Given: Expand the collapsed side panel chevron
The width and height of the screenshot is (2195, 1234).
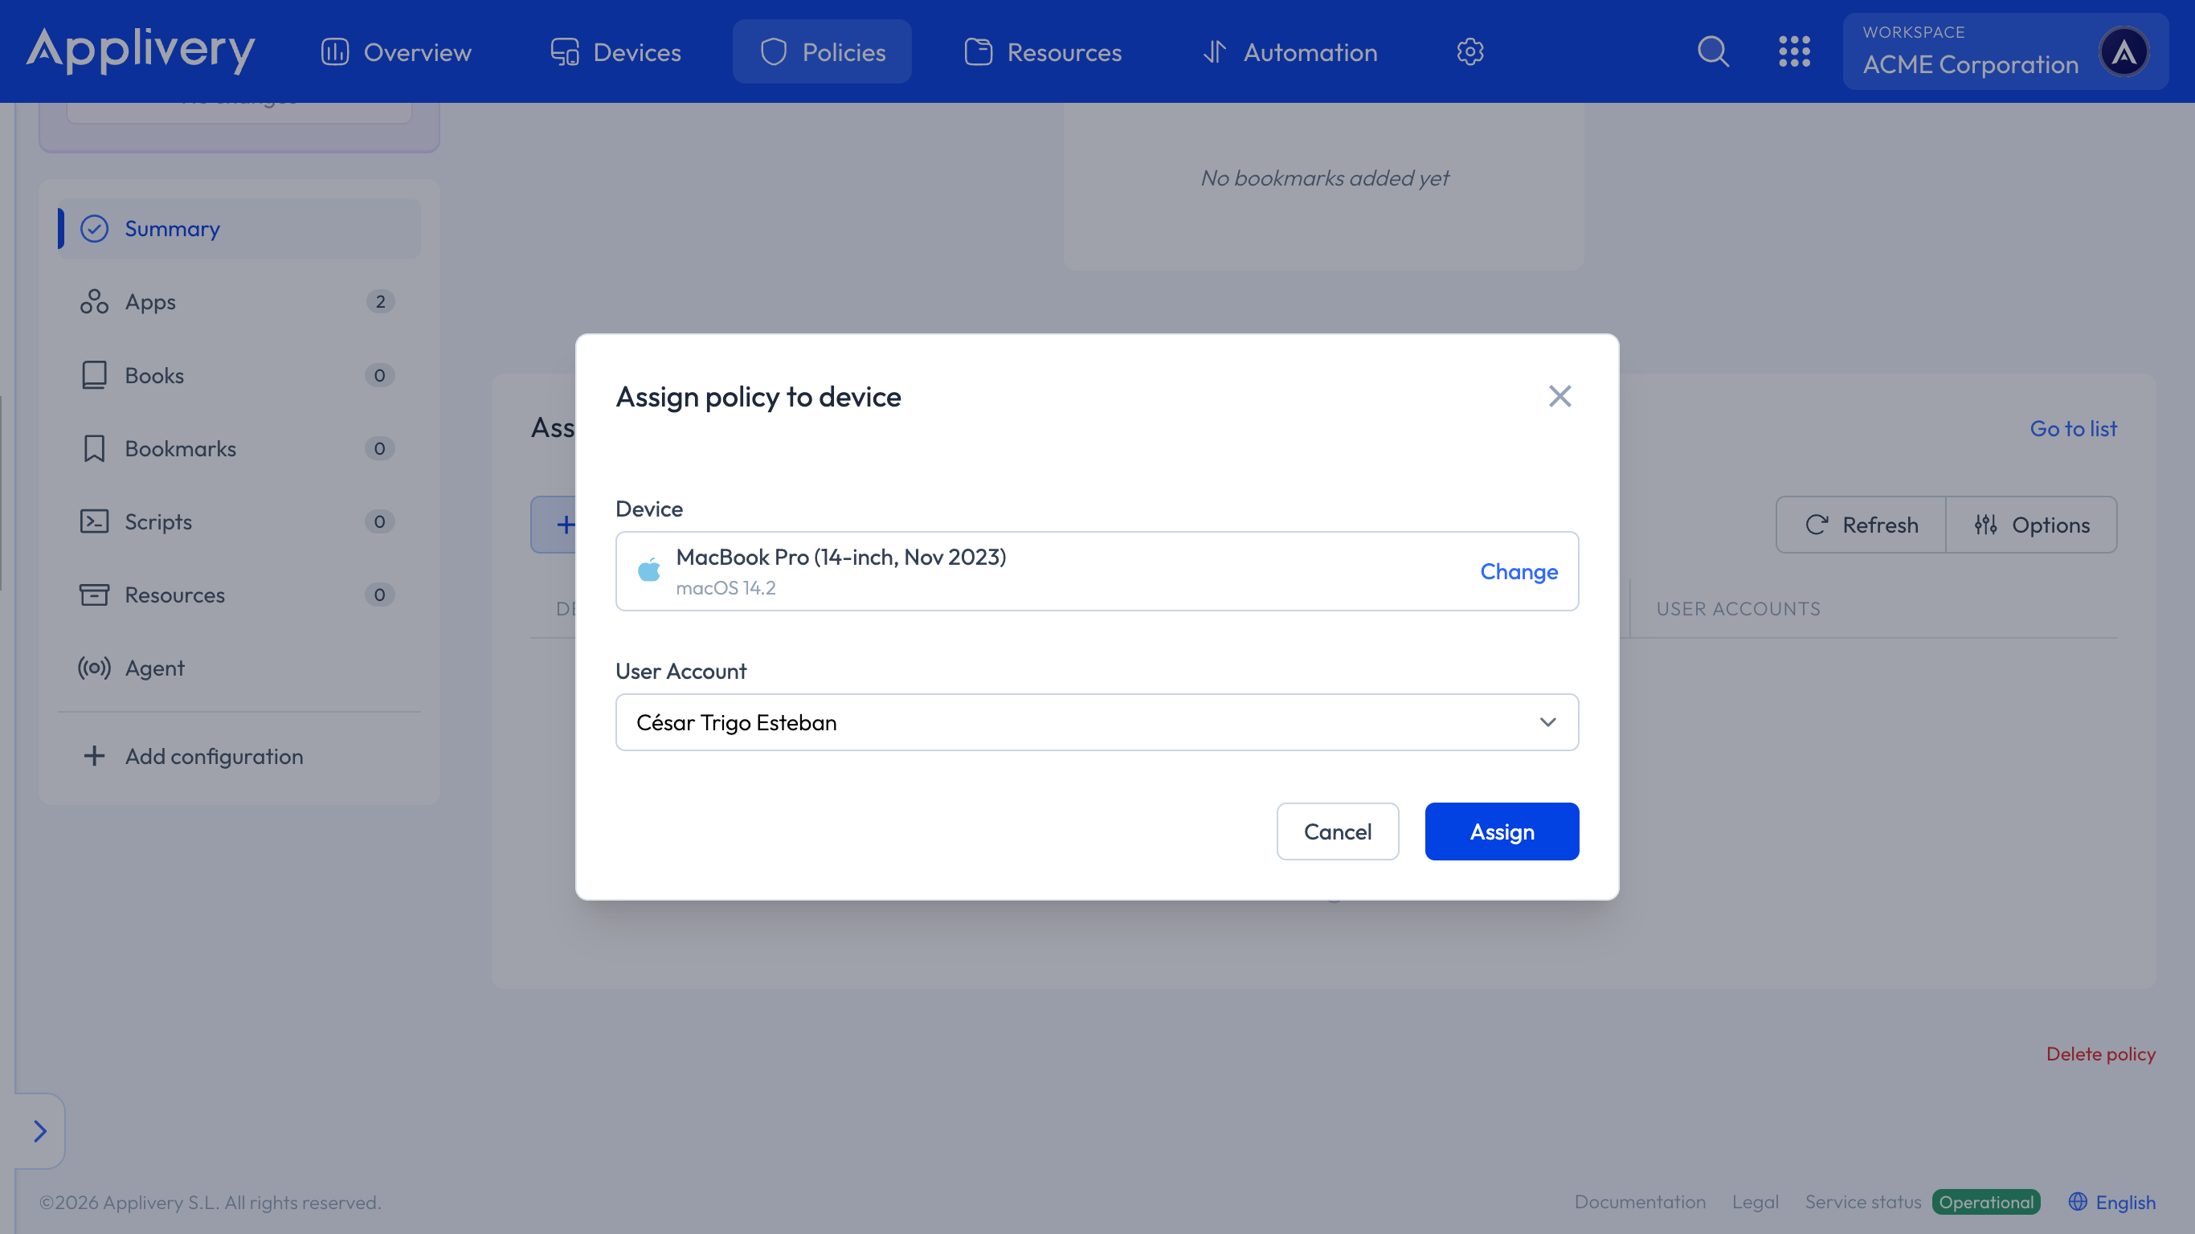Looking at the screenshot, I should (x=39, y=1131).
